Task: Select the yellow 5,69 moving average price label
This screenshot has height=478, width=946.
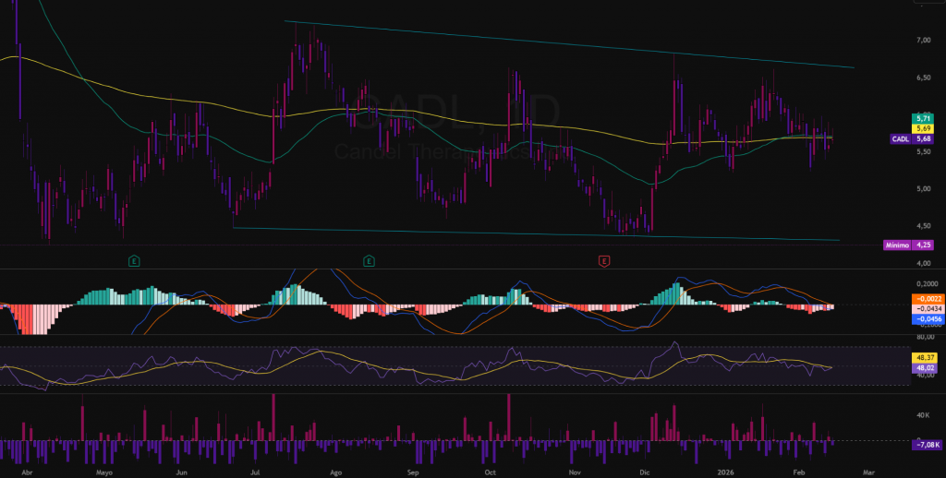Action: point(924,128)
